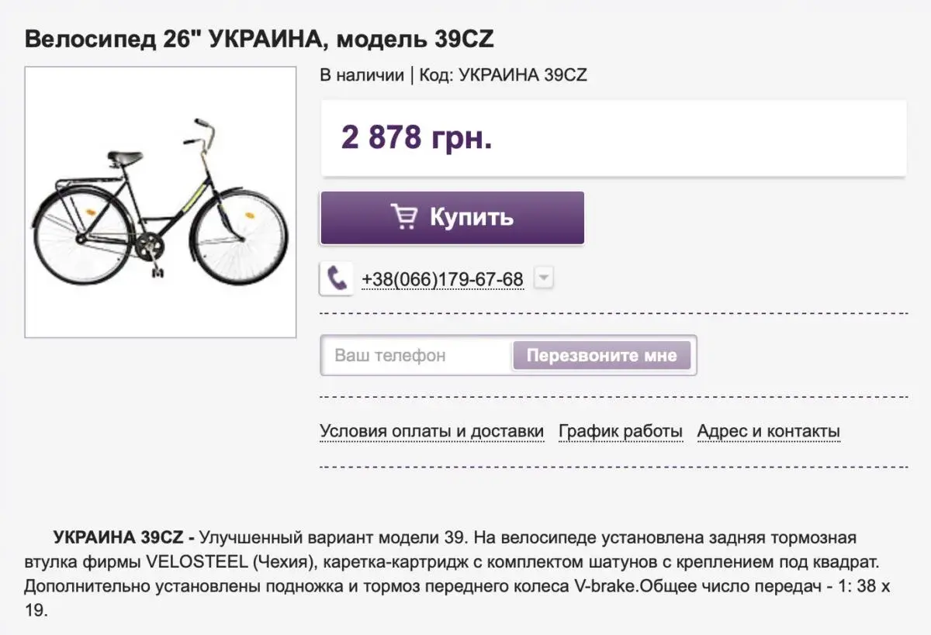This screenshot has width=931, height=635.
Task: Enlarge the bicycle product photo
Action: pos(161,202)
